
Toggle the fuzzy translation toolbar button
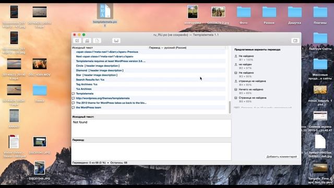(x=116, y=41)
